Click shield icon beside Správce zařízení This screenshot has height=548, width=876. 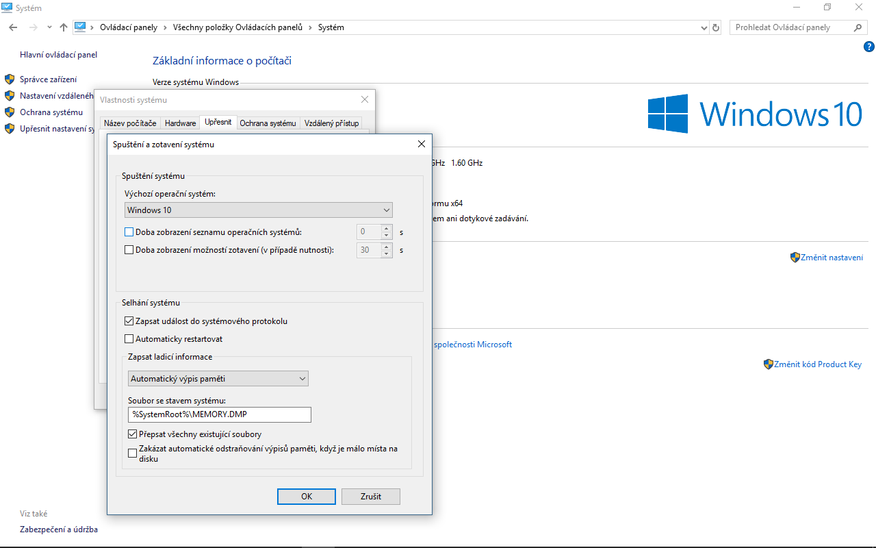[x=10, y=79]
